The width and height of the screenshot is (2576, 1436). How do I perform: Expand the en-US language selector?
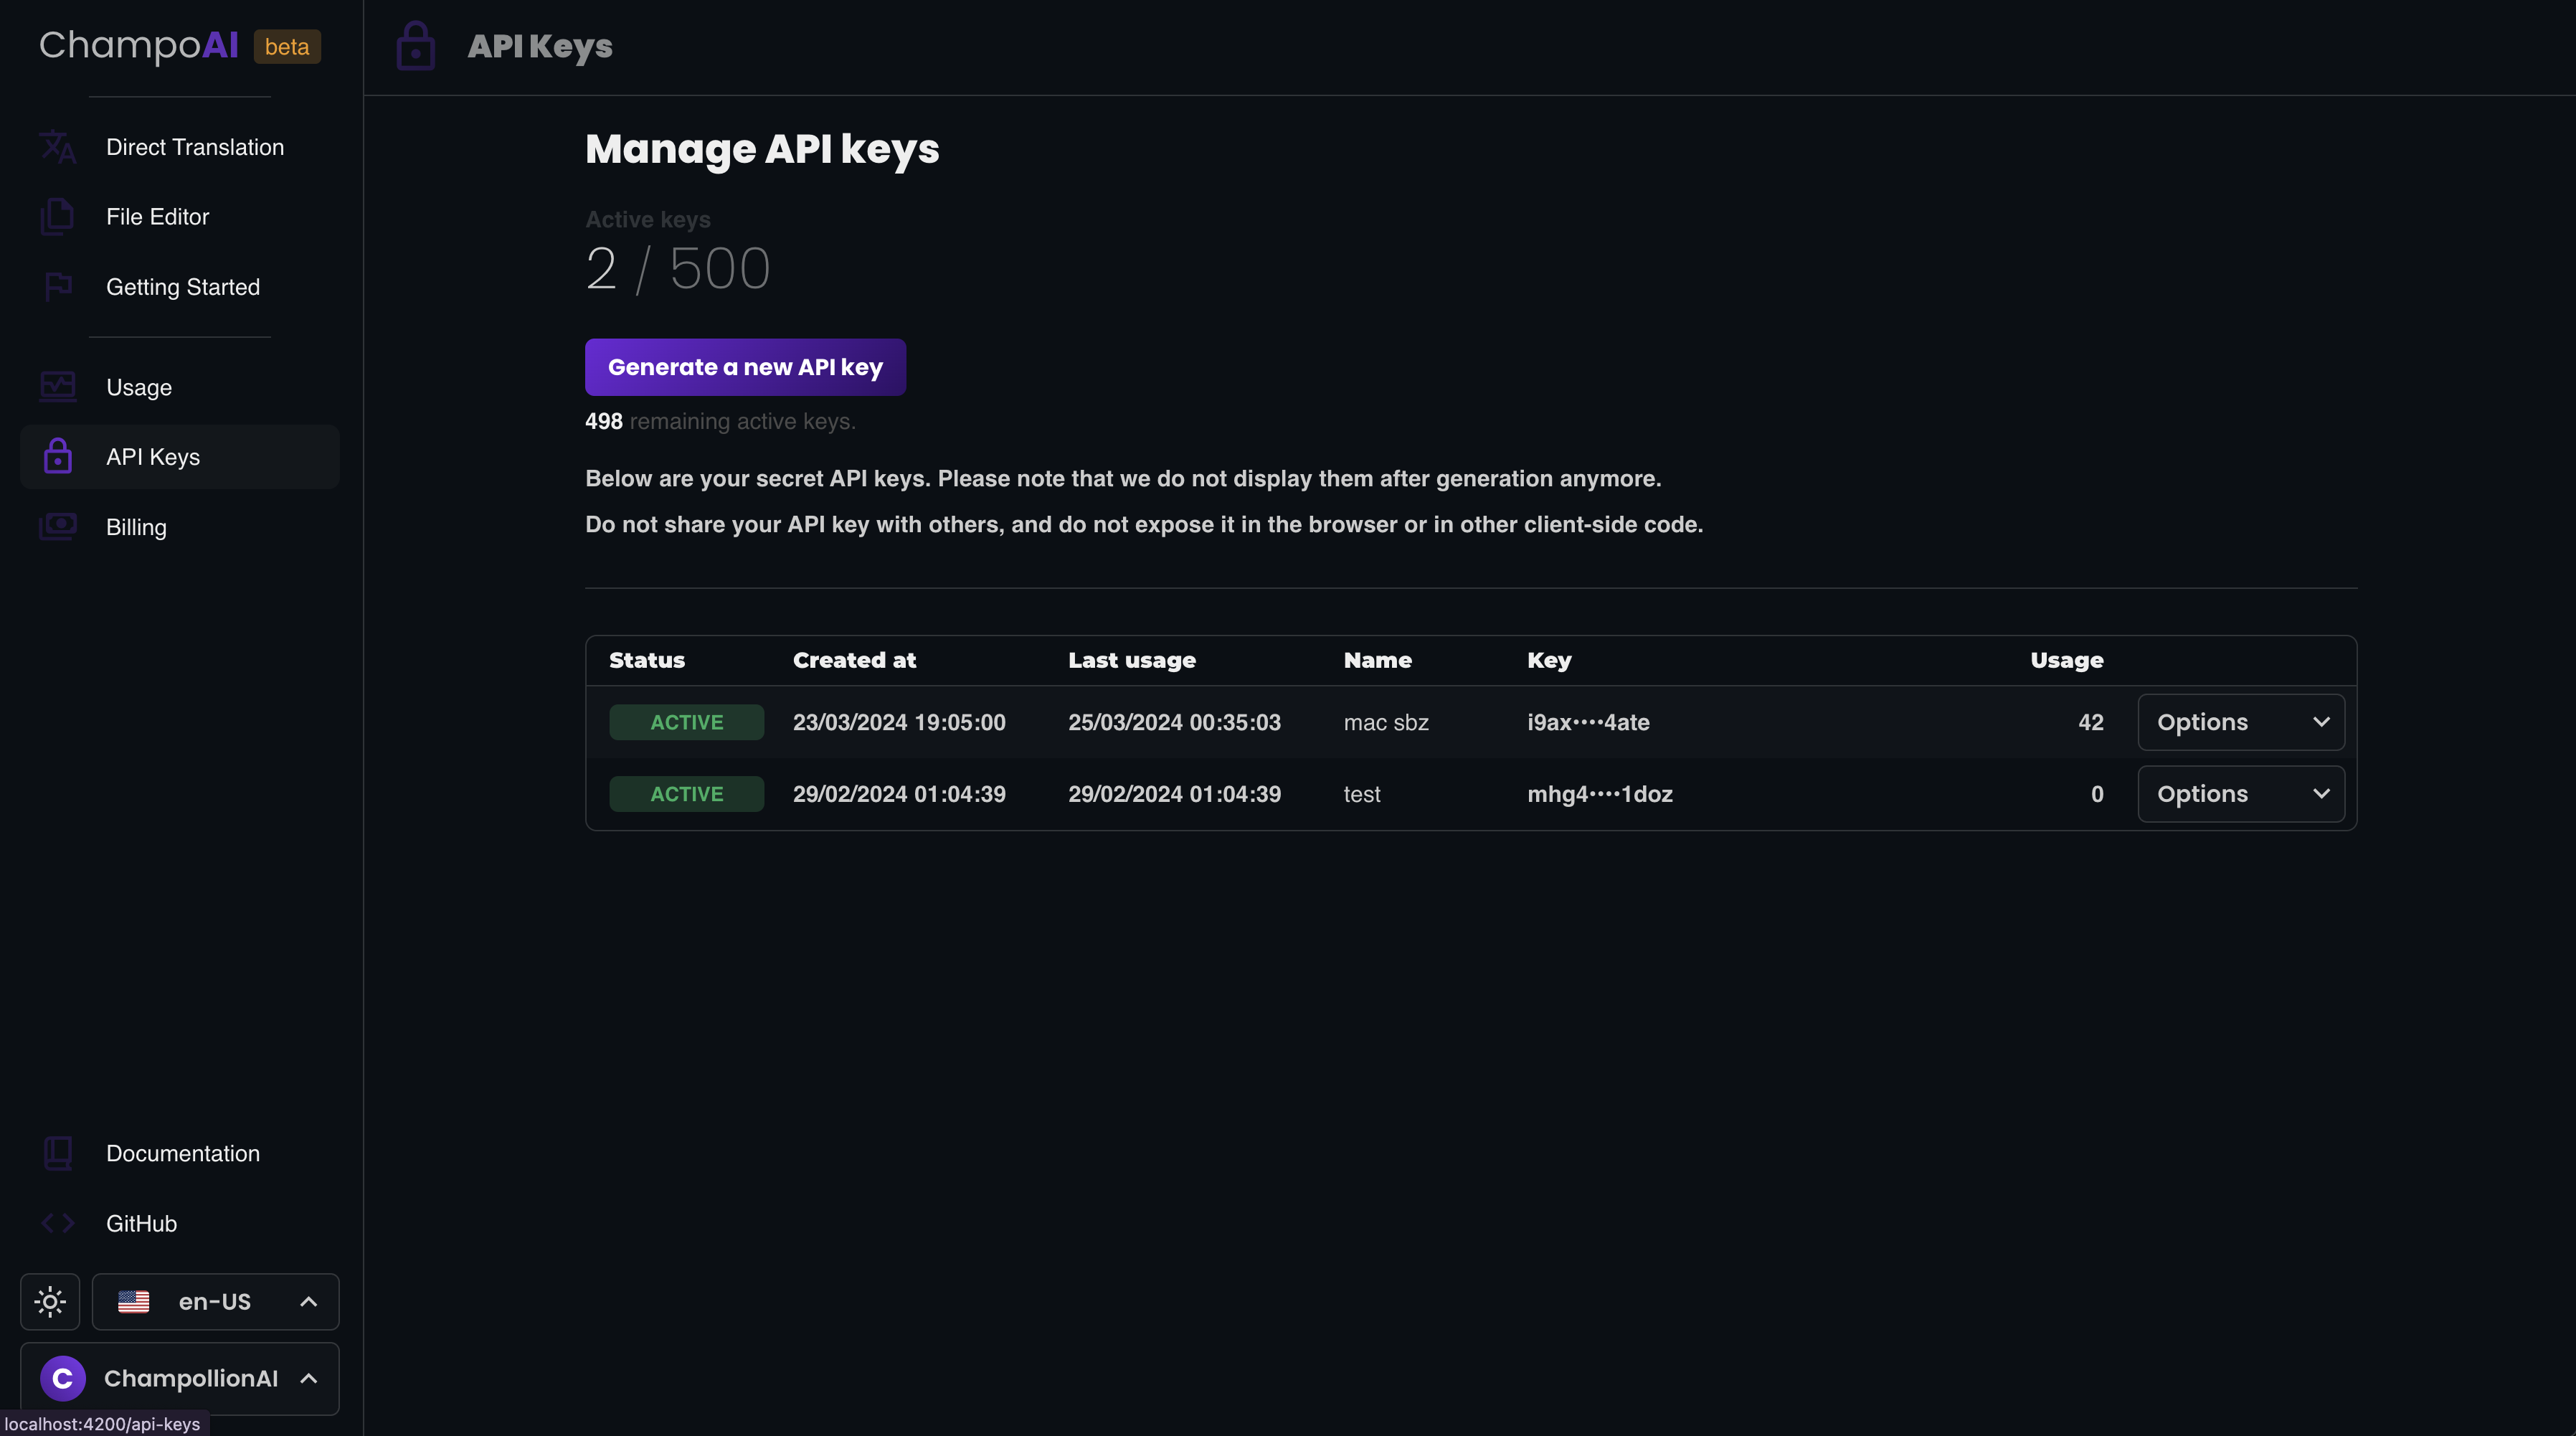215,1301
